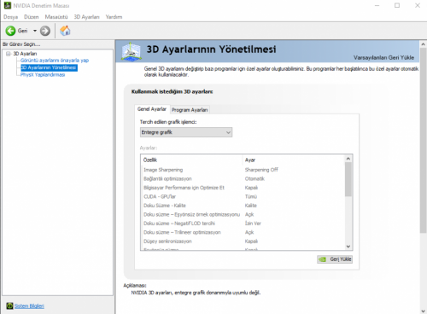This screenshot has width=427, height=314.
Task: Select Doku süzme Eşyönsüz örnek optimizasyonu row
Action: click(243, 214)
